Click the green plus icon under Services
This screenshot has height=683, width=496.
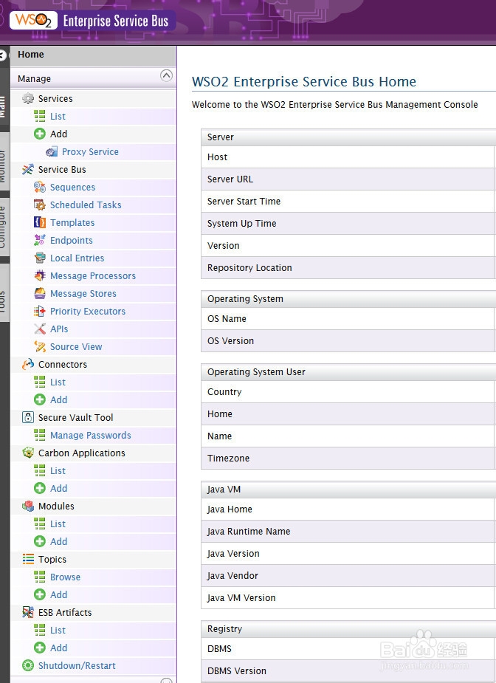click(40, 134)
